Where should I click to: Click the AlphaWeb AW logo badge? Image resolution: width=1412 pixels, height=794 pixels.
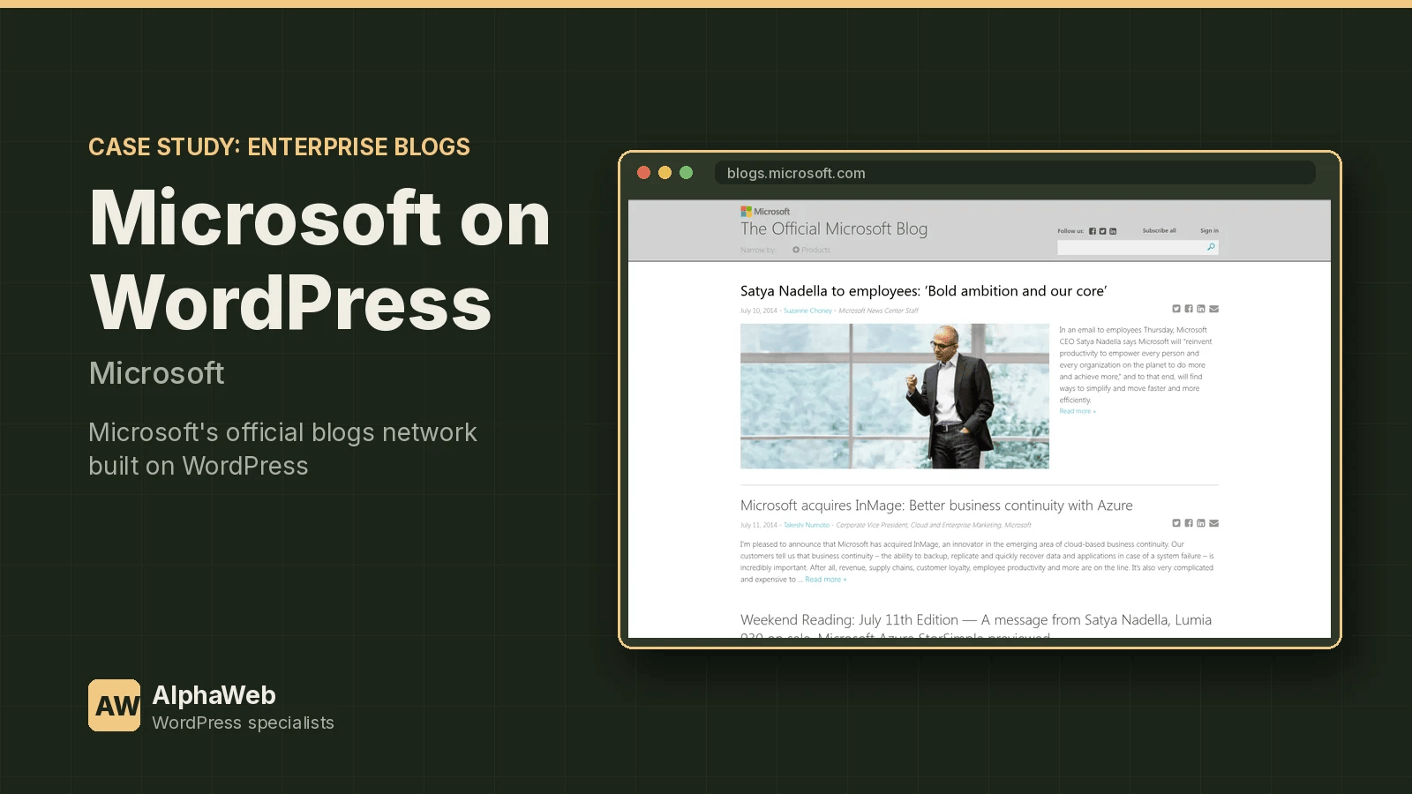coord(114,705)
